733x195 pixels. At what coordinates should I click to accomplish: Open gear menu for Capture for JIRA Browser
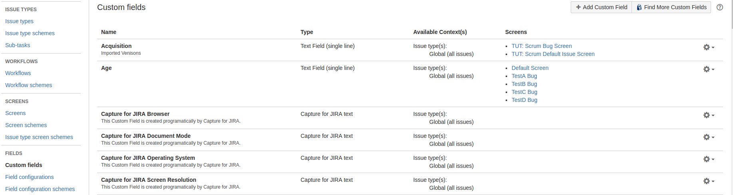point(709,115)
